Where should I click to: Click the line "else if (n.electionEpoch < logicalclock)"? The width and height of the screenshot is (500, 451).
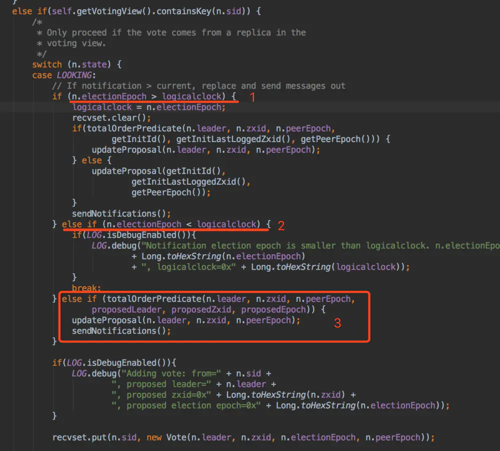161,224
